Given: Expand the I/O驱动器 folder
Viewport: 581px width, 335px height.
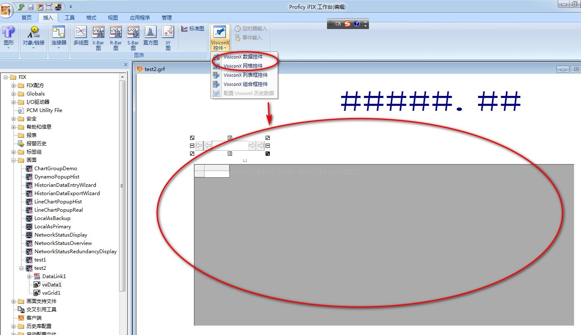Looking at the screenshot, I should (14, 102).
